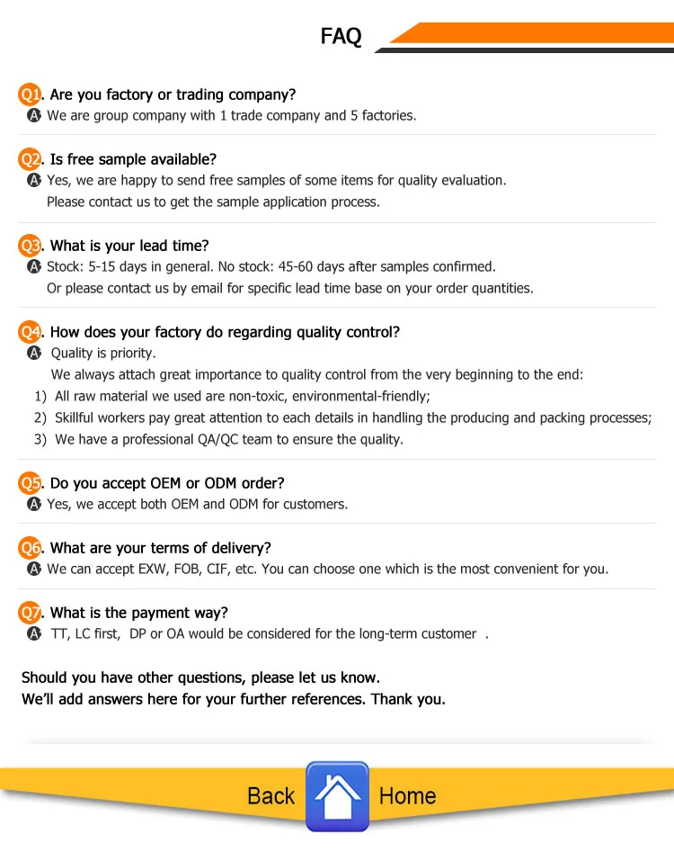This screenshot has width=674, height=861.
Task: Click the Back link
Action: [x=270, y=796]
